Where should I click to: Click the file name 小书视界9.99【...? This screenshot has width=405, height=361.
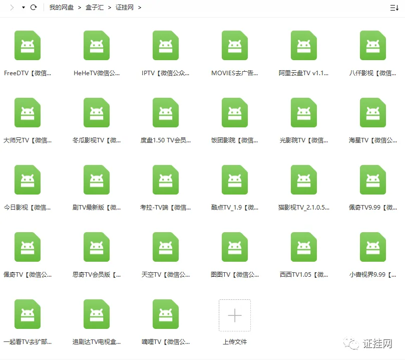click(373, 275)
